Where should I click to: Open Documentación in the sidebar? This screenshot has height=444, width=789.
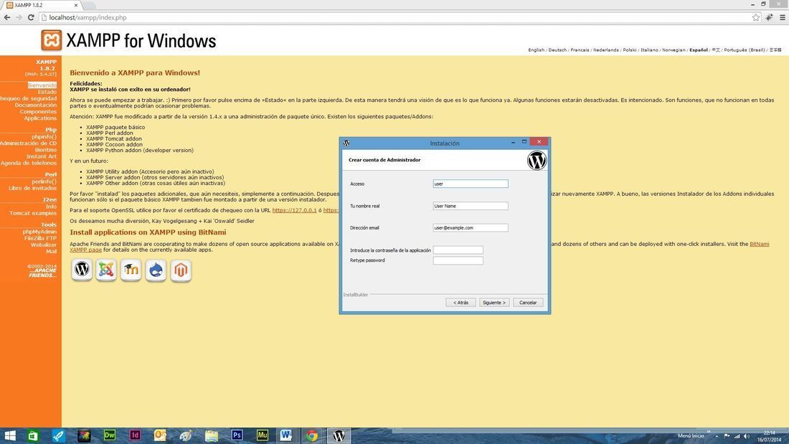point(36,105)
